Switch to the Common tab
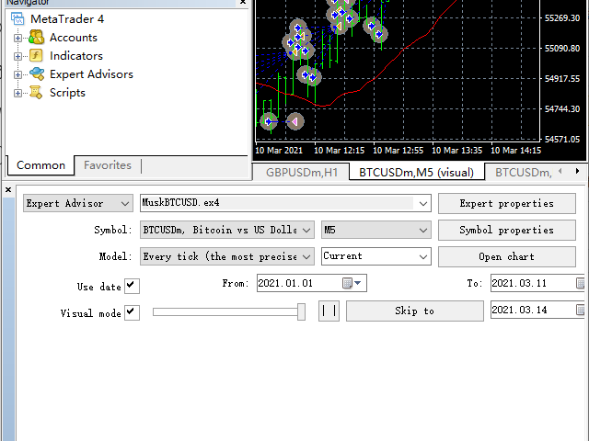This screenshot has width=589, height=441. pos(40,165)
